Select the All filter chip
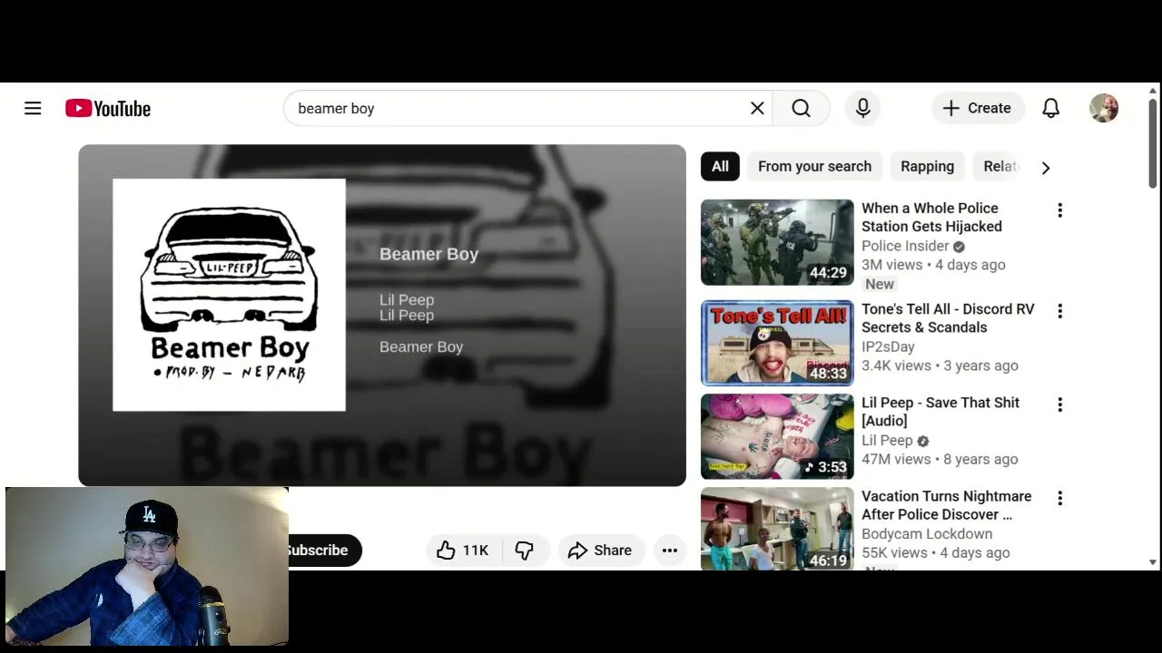The height and width of the screenshot is (653, 1162). pos(720,166)
